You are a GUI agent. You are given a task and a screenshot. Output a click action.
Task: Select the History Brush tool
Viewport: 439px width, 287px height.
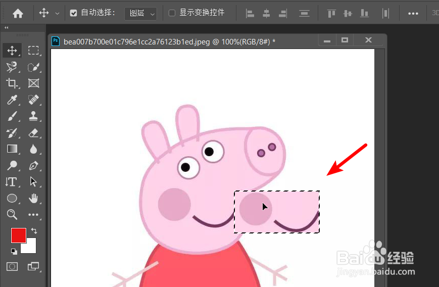[12, 133]
